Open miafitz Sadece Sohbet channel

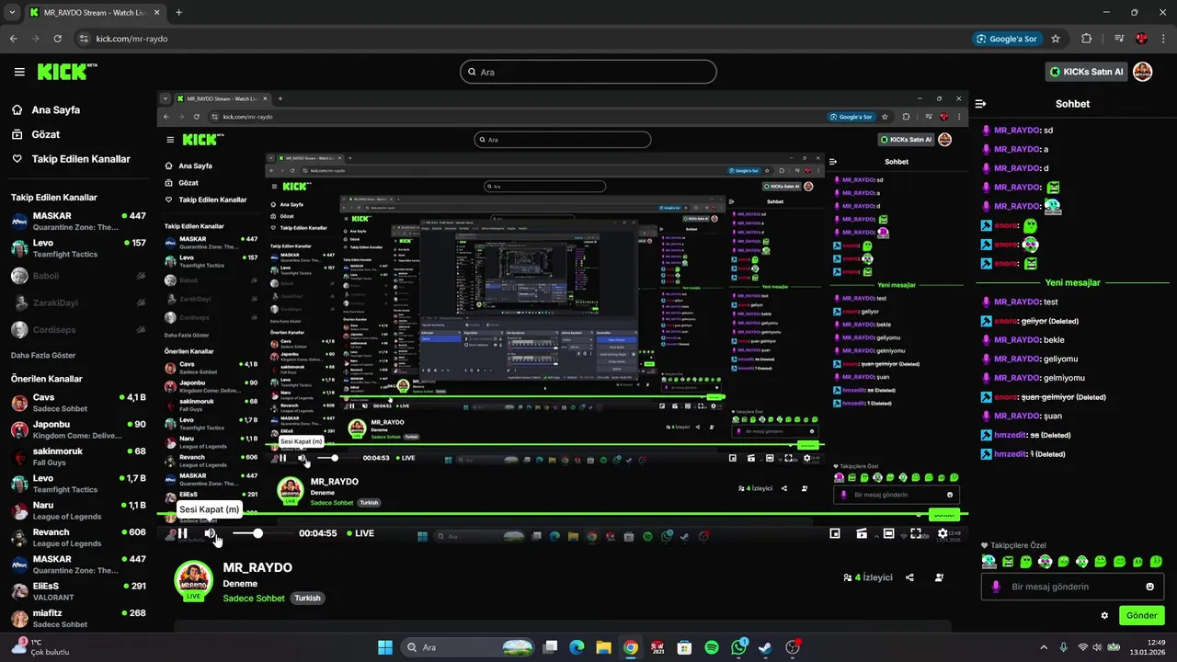[x=78, y=618]
